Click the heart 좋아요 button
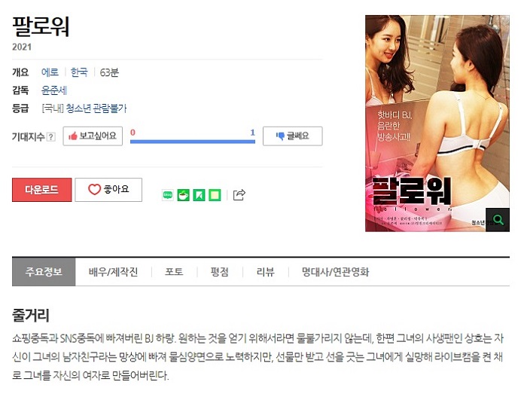Image resolution: width=527 pixels, height=397 pixels. coord(108,190)
